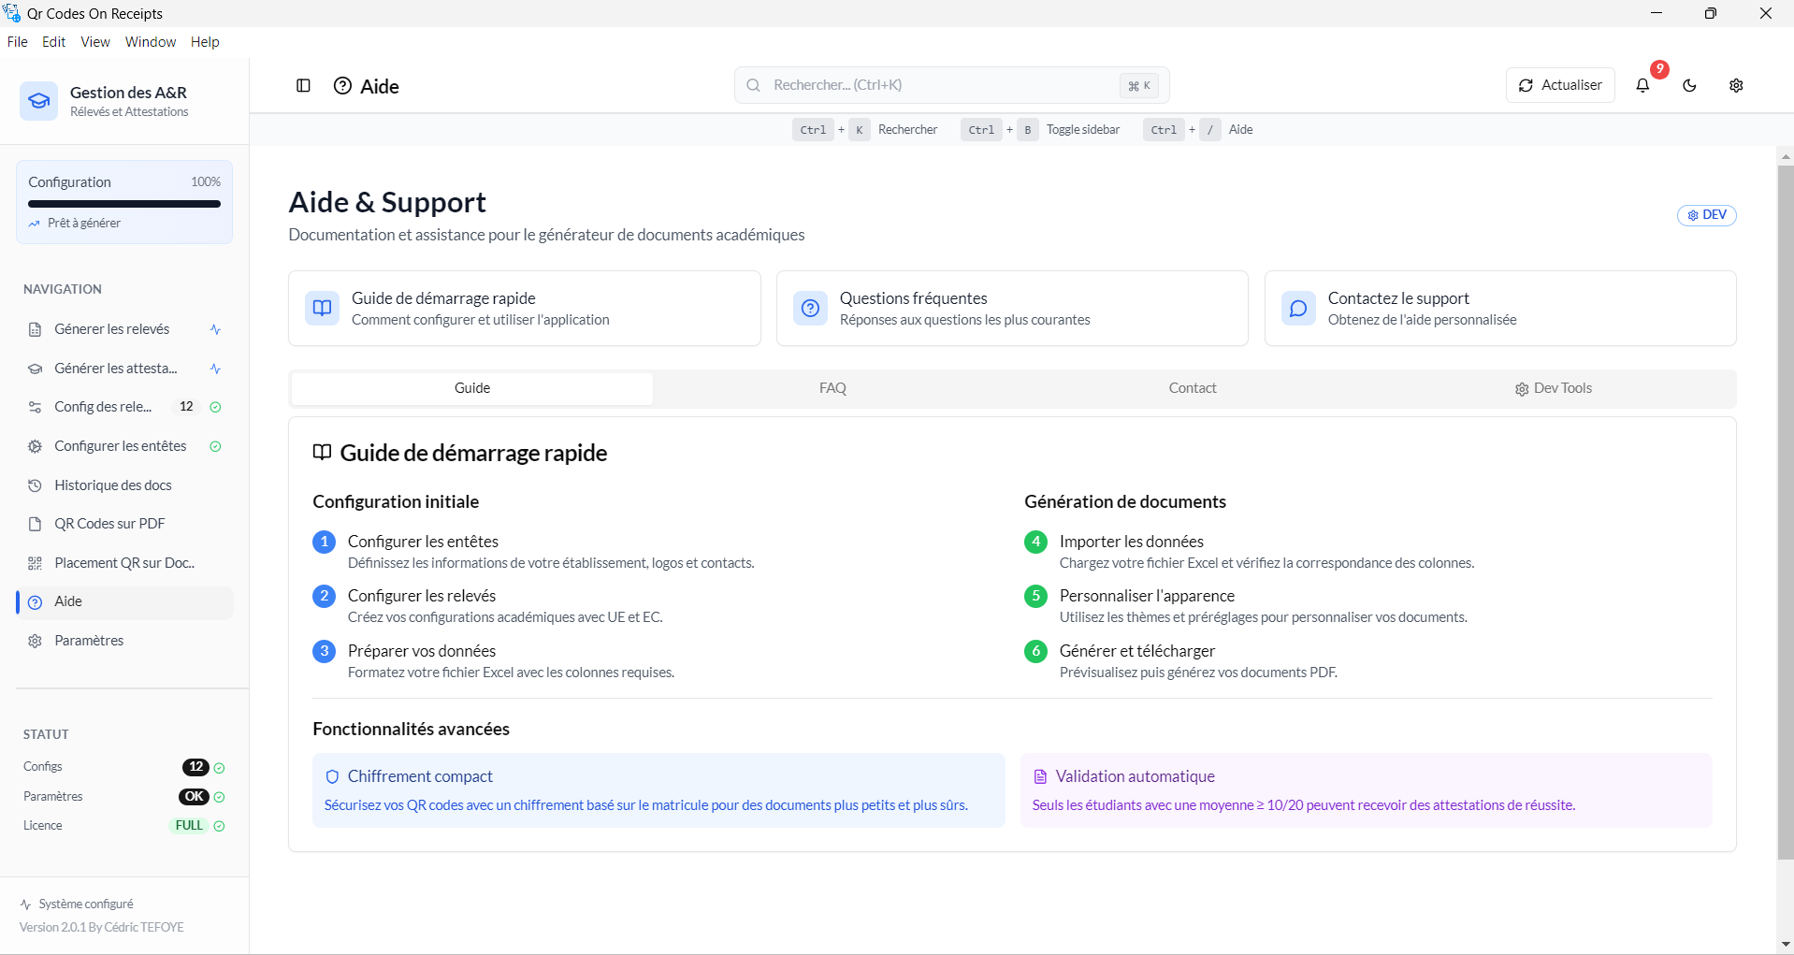Open the Window menu
Screen dimensions: 1794x955
coord(151,42)
